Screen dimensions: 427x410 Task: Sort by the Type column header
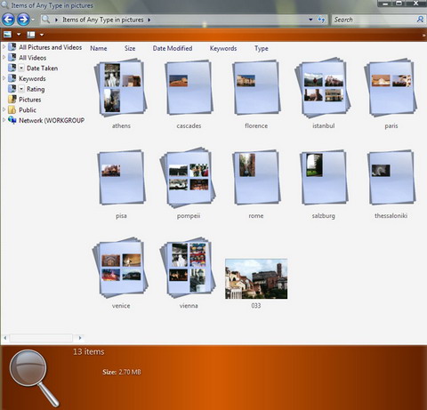coord(262,48)
